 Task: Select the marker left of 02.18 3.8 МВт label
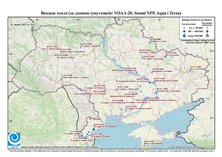pos(56,55)
